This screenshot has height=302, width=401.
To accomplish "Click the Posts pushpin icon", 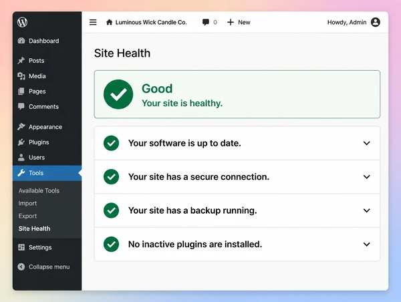I will point(21,61).
